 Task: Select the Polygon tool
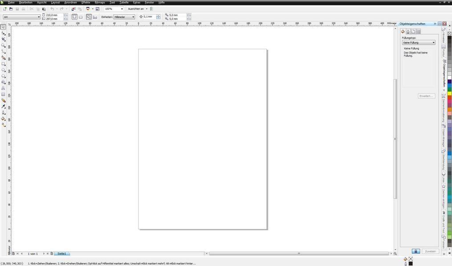[3, 76]
